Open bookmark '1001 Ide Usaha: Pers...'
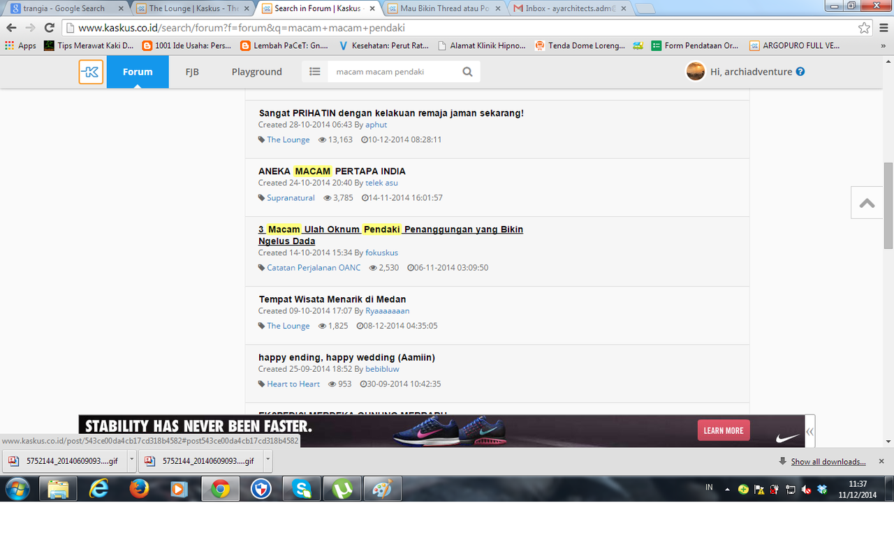This screenshot has width=894, height=535. click(187, 45)
